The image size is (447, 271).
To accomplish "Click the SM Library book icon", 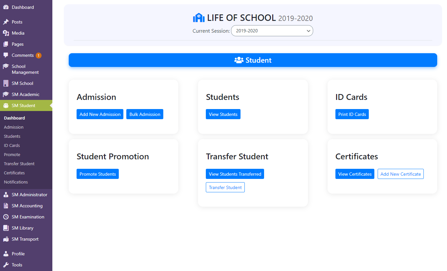I will [x=6, y=228].
